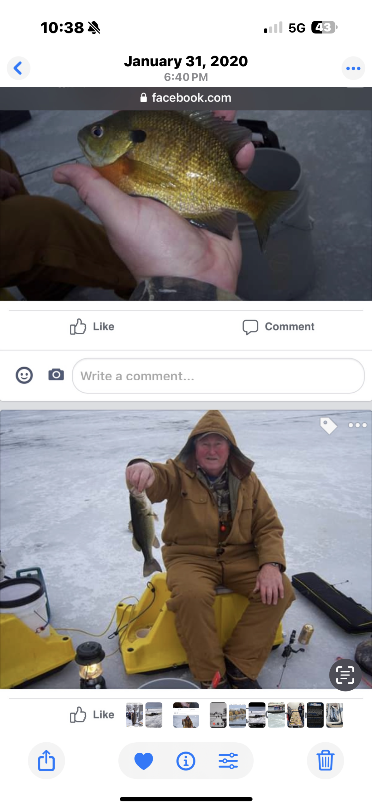The height and width of the screenshot is (808, 372).
Task: Click the Write a comment field
Action: click(x=218, y=376)
